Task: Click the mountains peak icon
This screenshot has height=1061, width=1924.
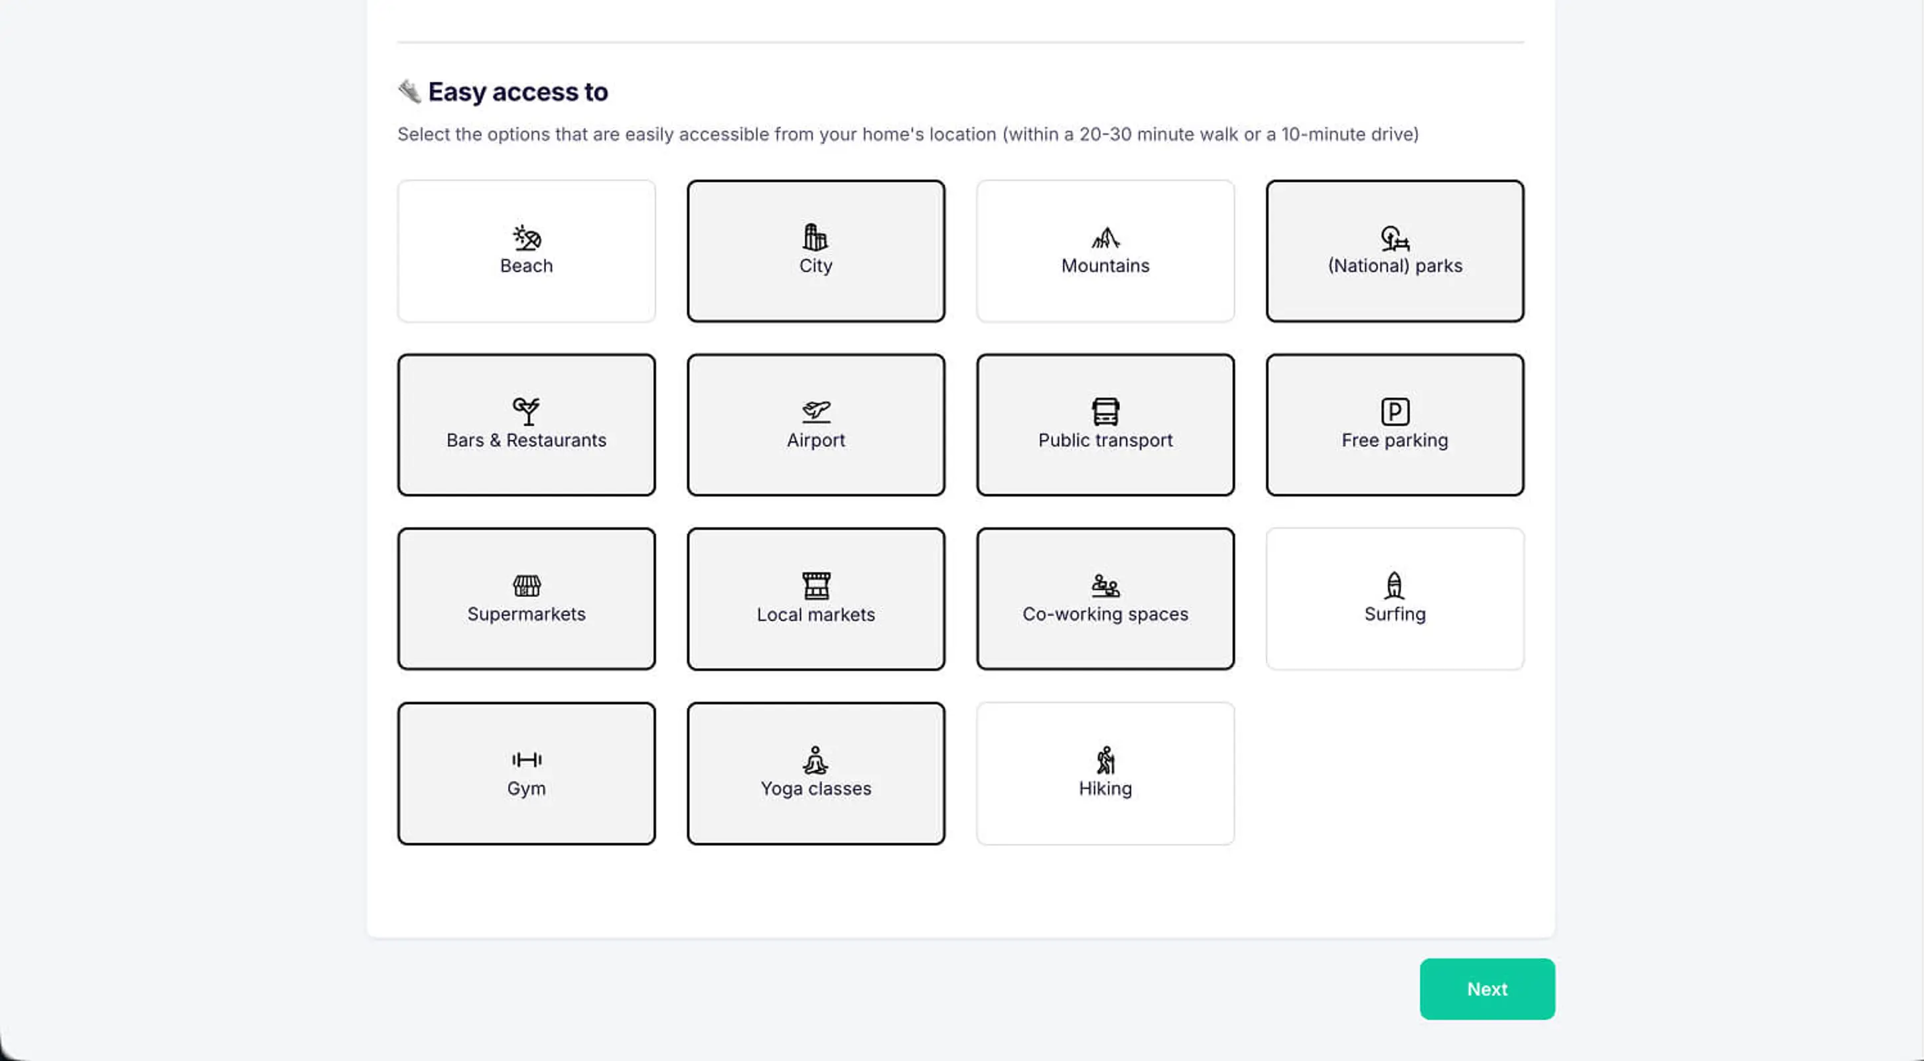Action: tap(1105, 237)
